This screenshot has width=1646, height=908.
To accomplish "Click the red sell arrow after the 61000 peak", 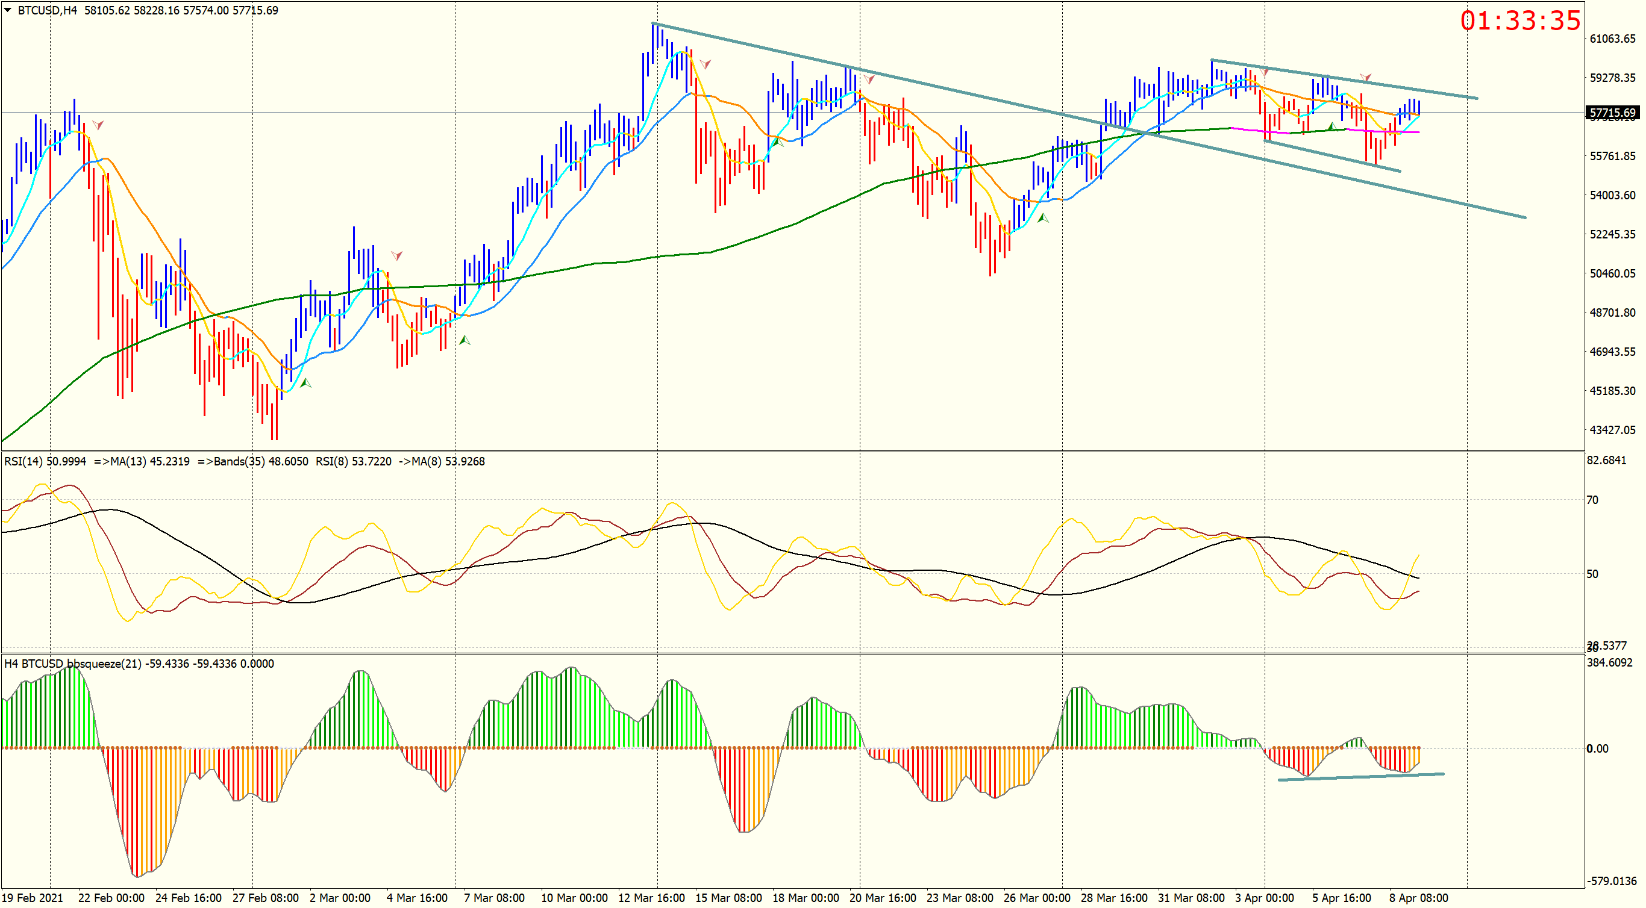I will point(706,64).
